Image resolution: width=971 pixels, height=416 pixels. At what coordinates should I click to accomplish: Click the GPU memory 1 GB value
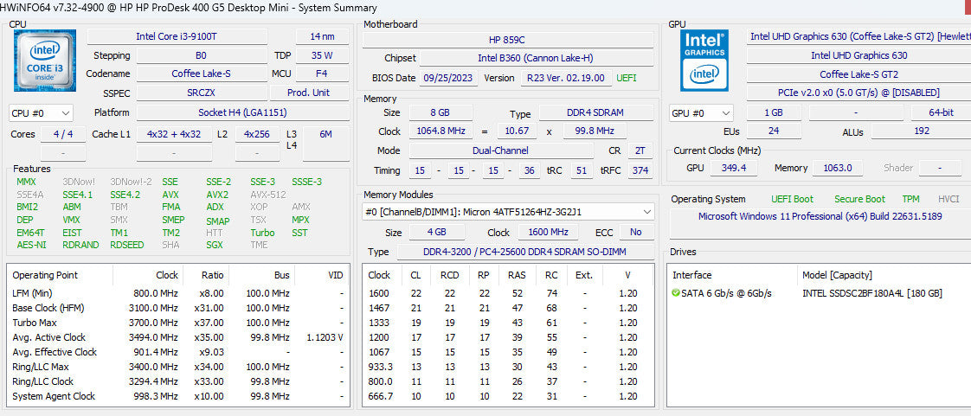(774, 113)
